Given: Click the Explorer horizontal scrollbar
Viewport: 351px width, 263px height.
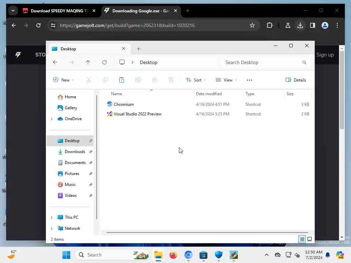Looking at the screenshot, I should pyautogui.click(x=207, y=233).
